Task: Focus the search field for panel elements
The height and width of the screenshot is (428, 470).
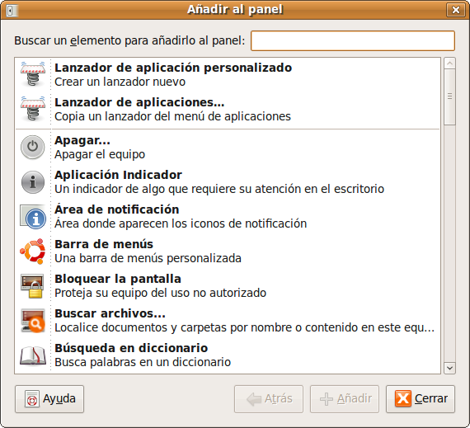Action: point(353,40)
